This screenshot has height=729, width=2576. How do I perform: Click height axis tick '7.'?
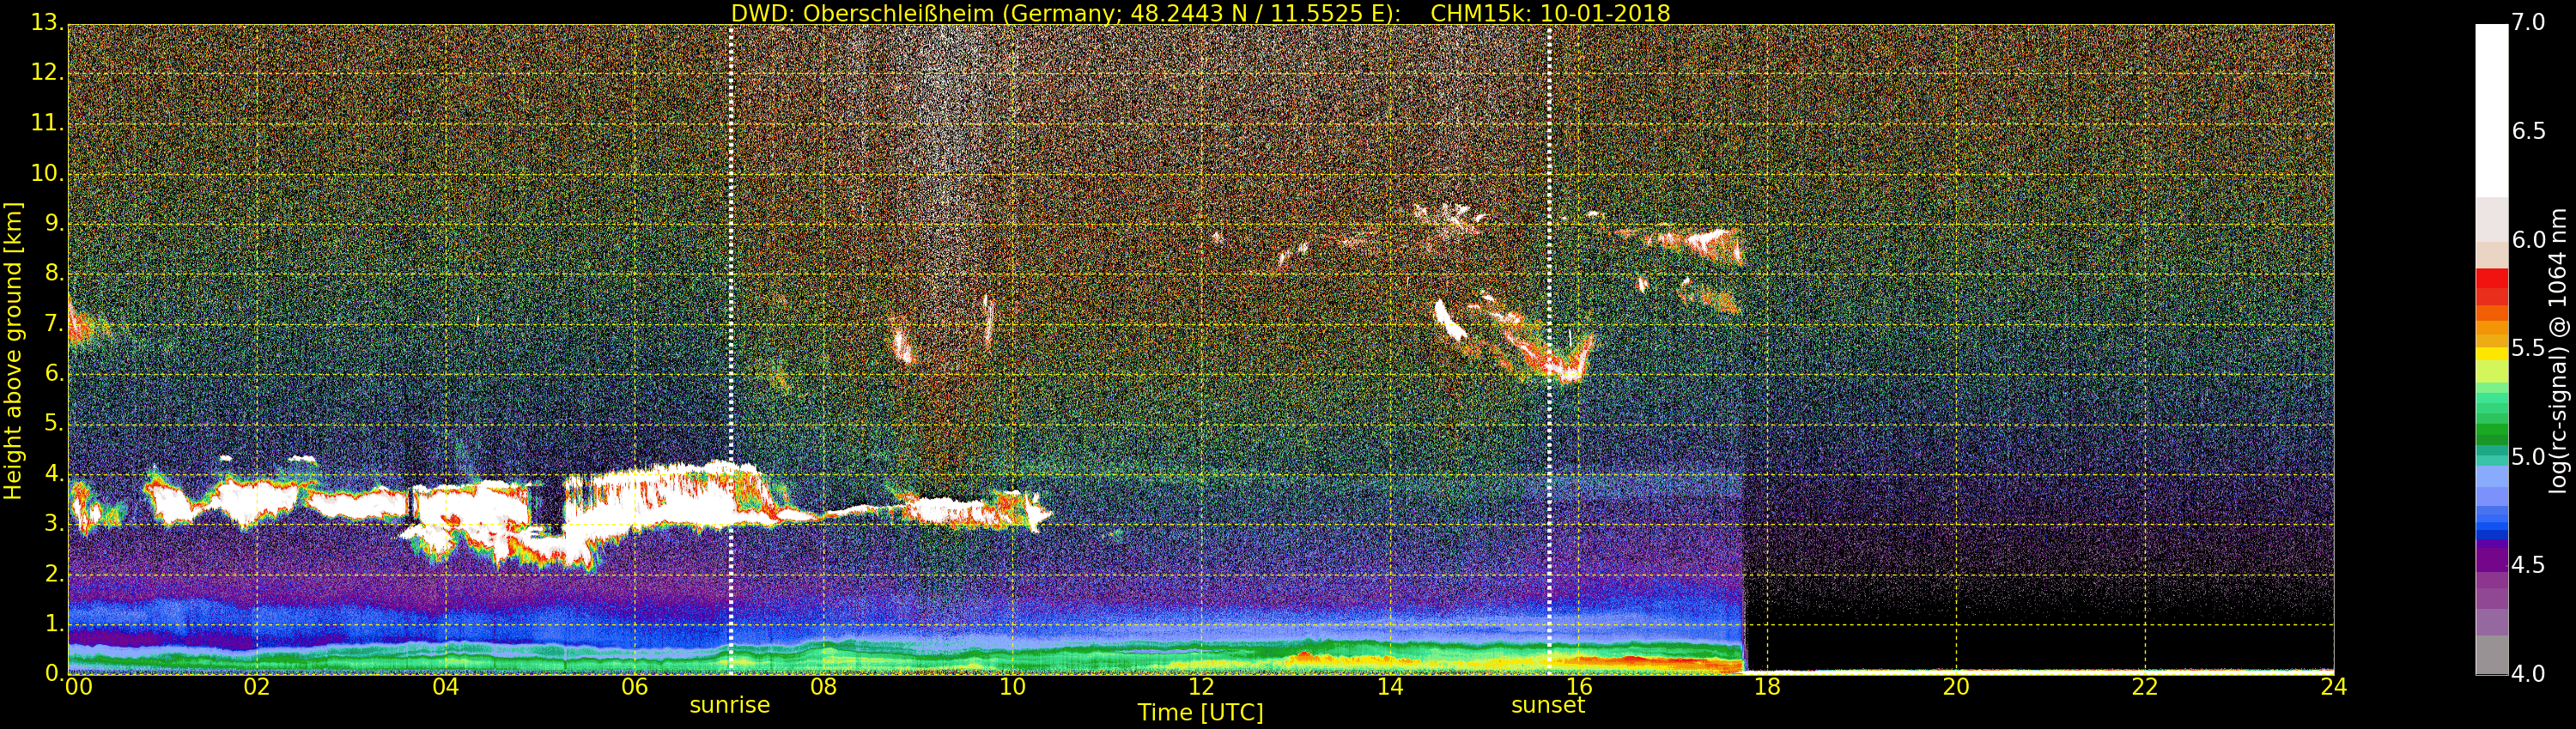point(54,322)
